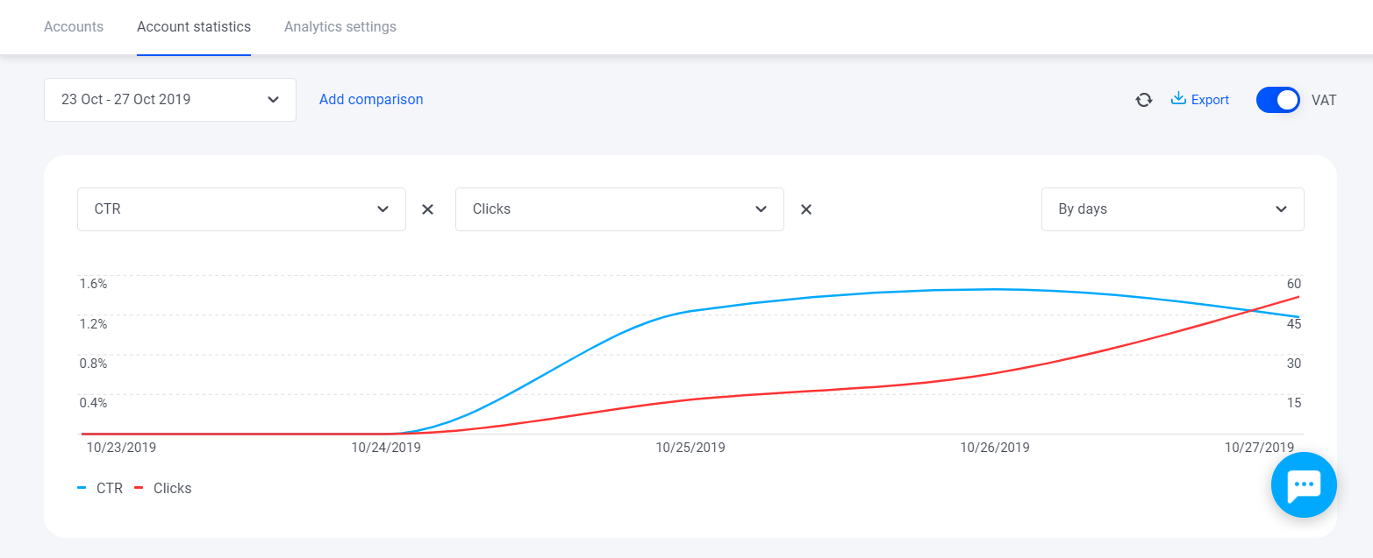Select the Account statistics tab

point(194,26)
